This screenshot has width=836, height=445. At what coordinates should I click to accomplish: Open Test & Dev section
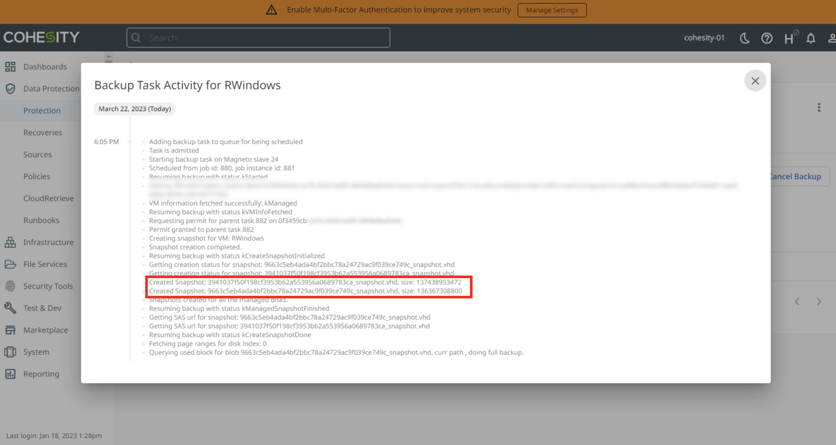click(42, 308)
